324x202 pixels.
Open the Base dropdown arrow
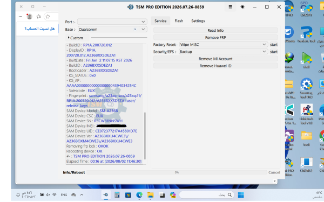click(143, 29)
